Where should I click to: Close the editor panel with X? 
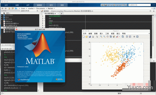tap(154, 11)
